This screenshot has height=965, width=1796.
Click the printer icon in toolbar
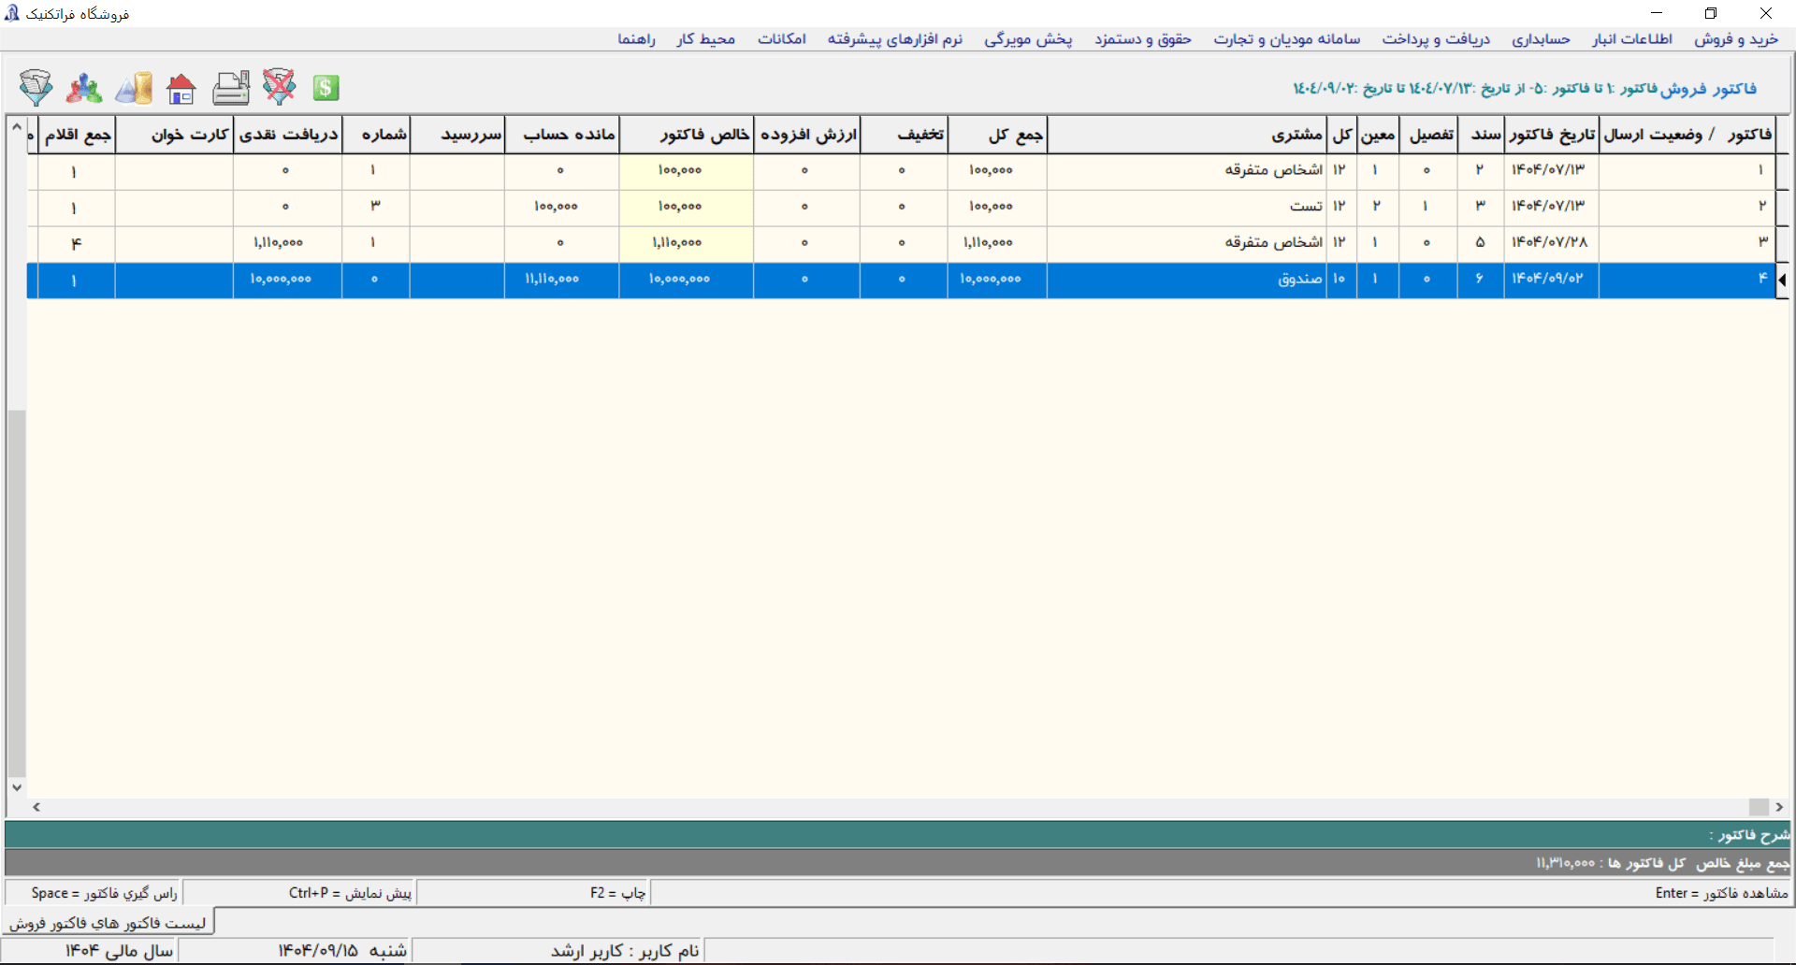(231, 88)
